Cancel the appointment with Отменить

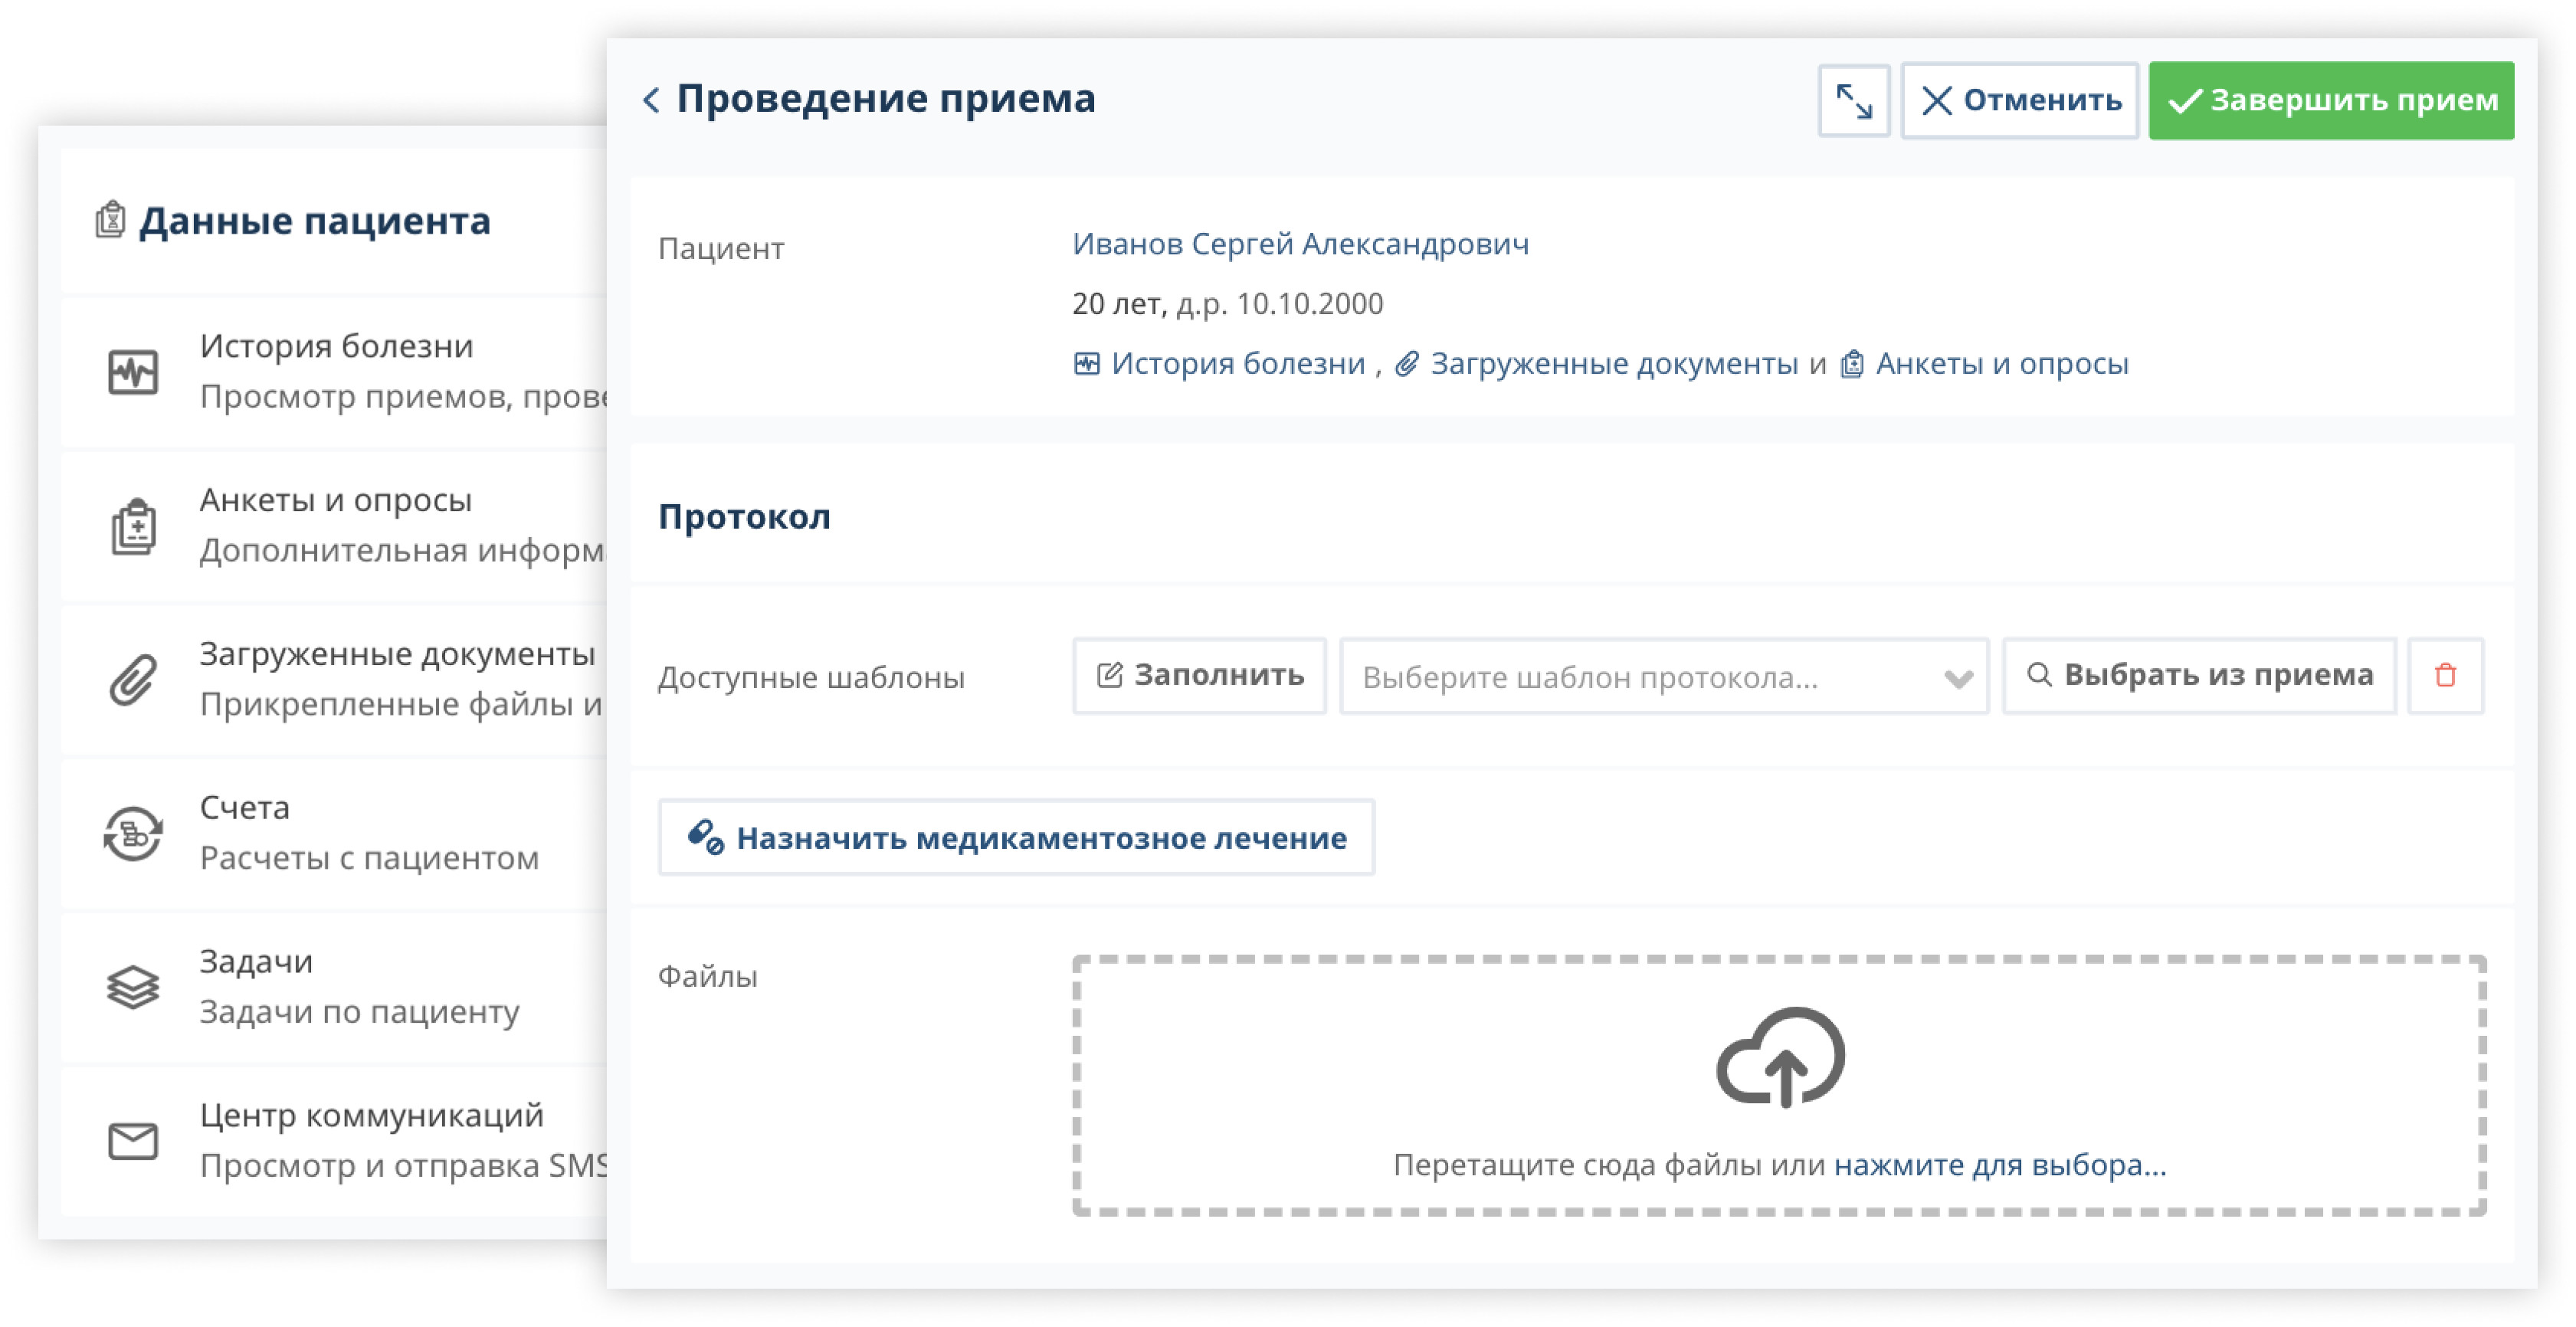2019,100
